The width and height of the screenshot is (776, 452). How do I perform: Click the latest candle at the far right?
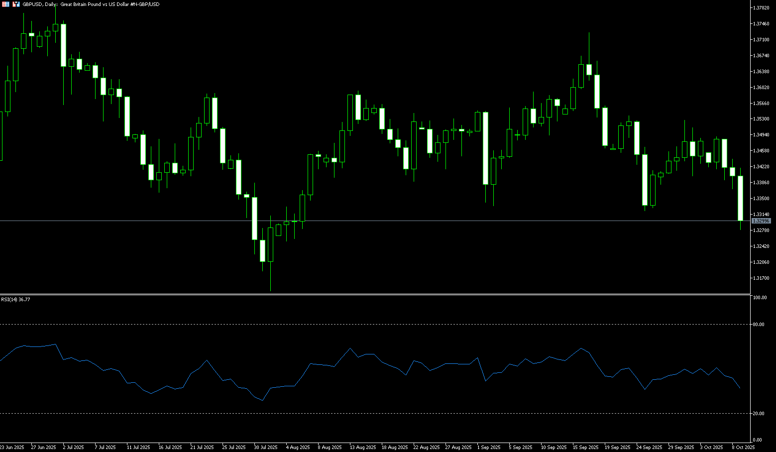pos(740,198)
